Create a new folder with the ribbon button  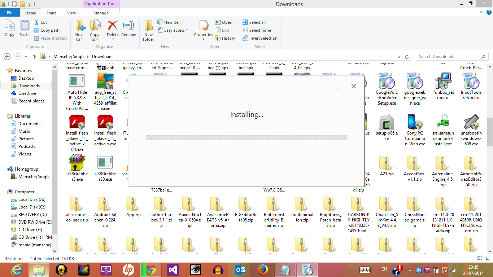149,30
